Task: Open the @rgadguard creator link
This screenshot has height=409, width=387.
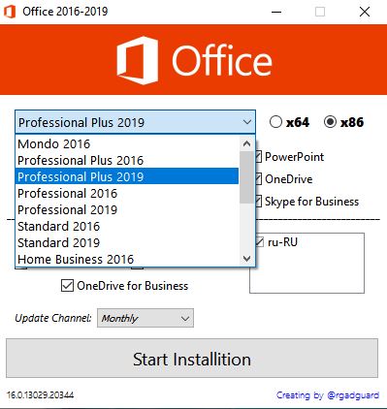Action: pos(353,395)
